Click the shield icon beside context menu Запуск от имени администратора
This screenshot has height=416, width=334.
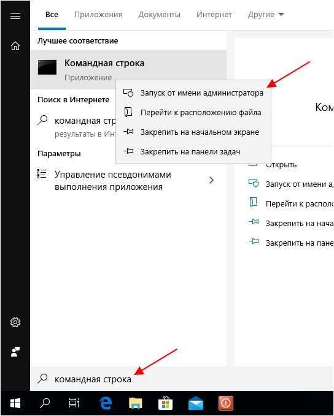[x=128, y=93]
